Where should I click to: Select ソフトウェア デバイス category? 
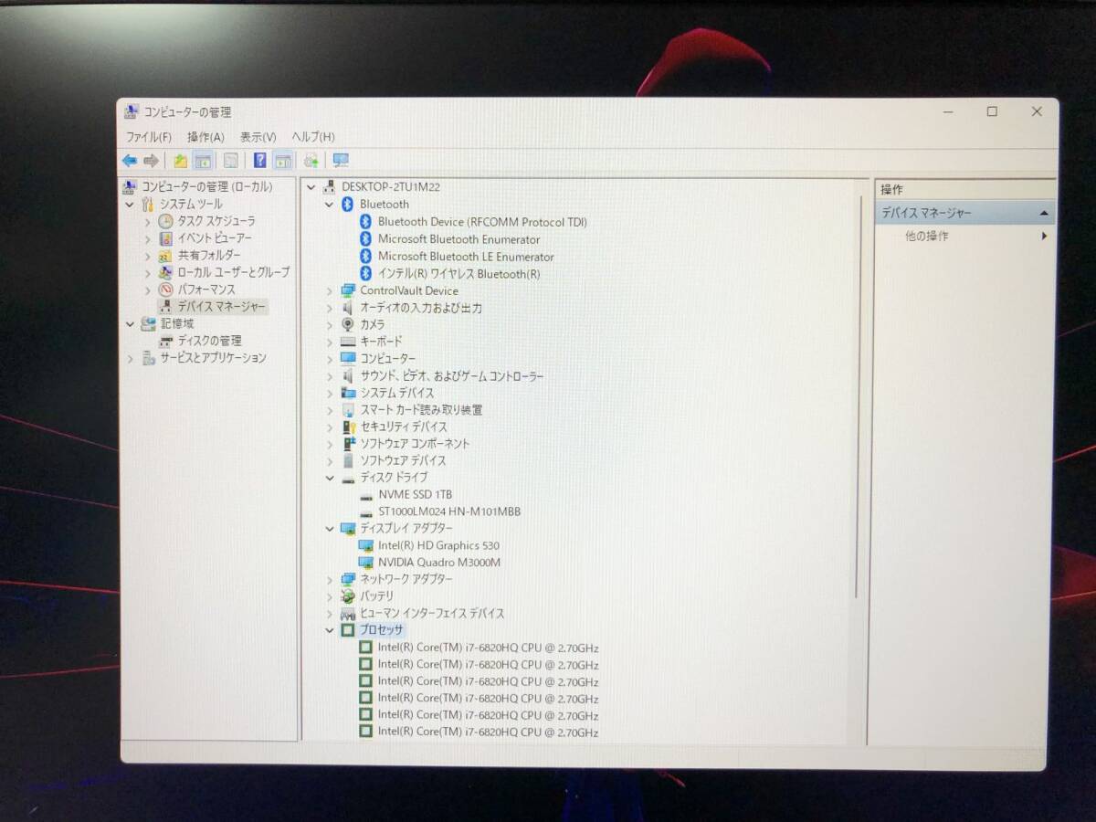point(403,460)
